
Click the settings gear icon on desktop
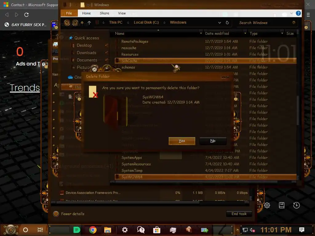(x=267, y=205)
